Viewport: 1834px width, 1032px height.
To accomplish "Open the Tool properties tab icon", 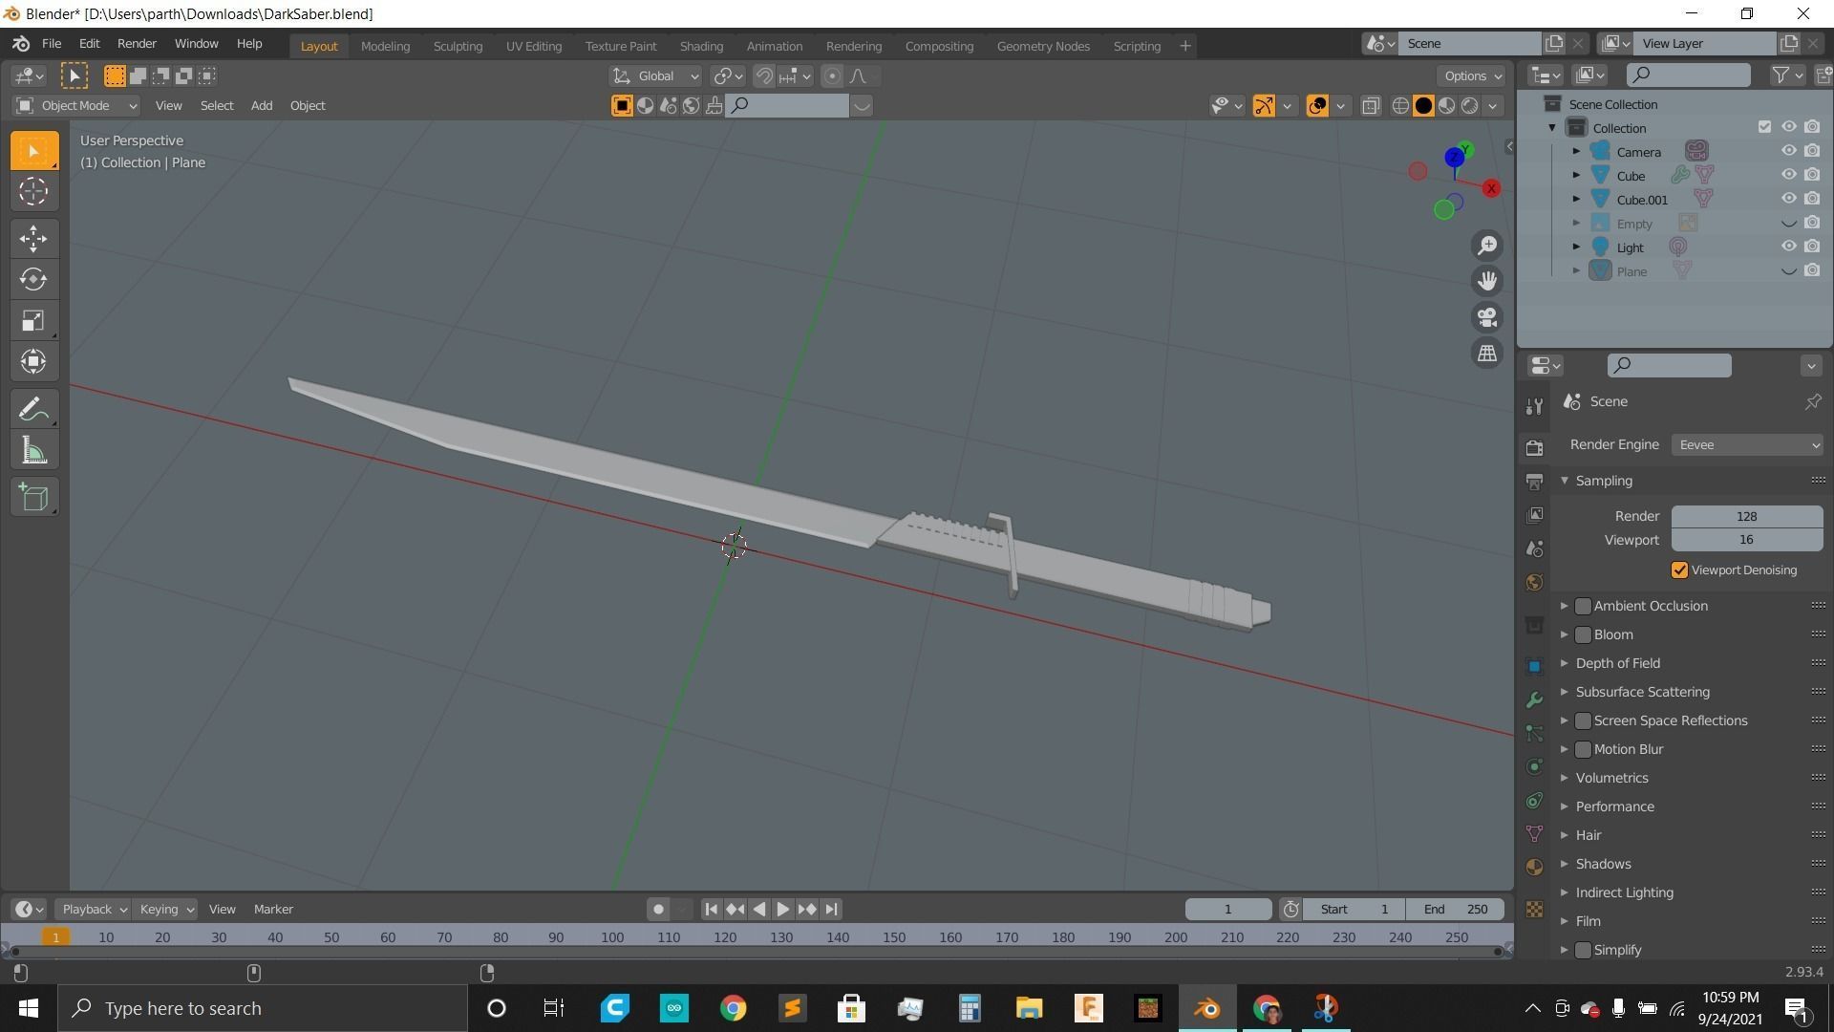I will 1534,406.
